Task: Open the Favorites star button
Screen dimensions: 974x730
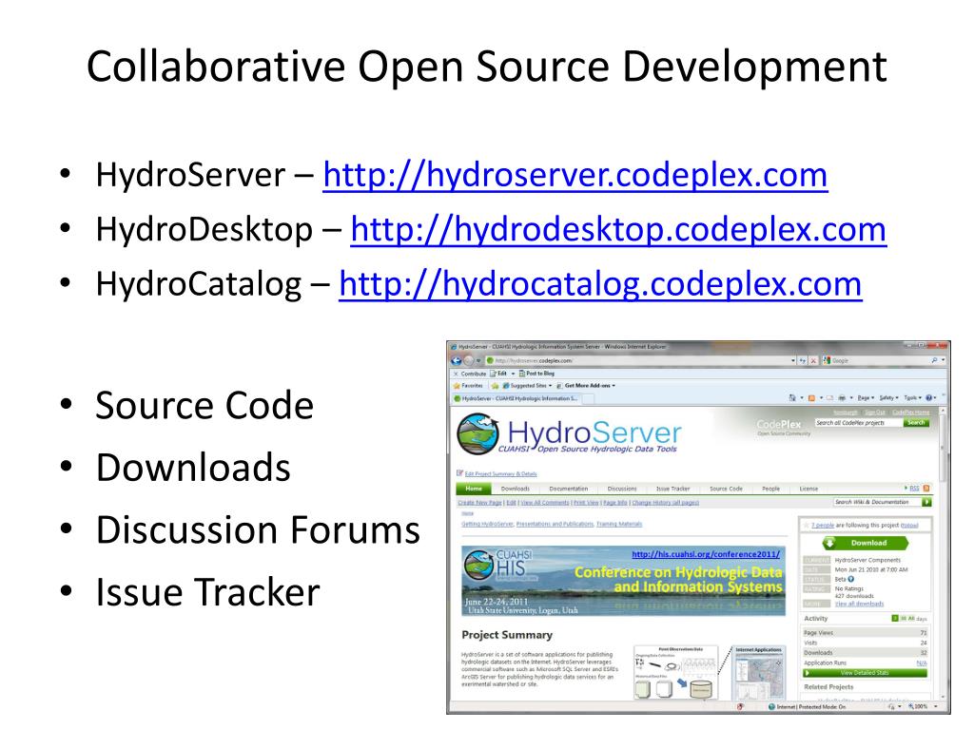Action: point(468,386)
